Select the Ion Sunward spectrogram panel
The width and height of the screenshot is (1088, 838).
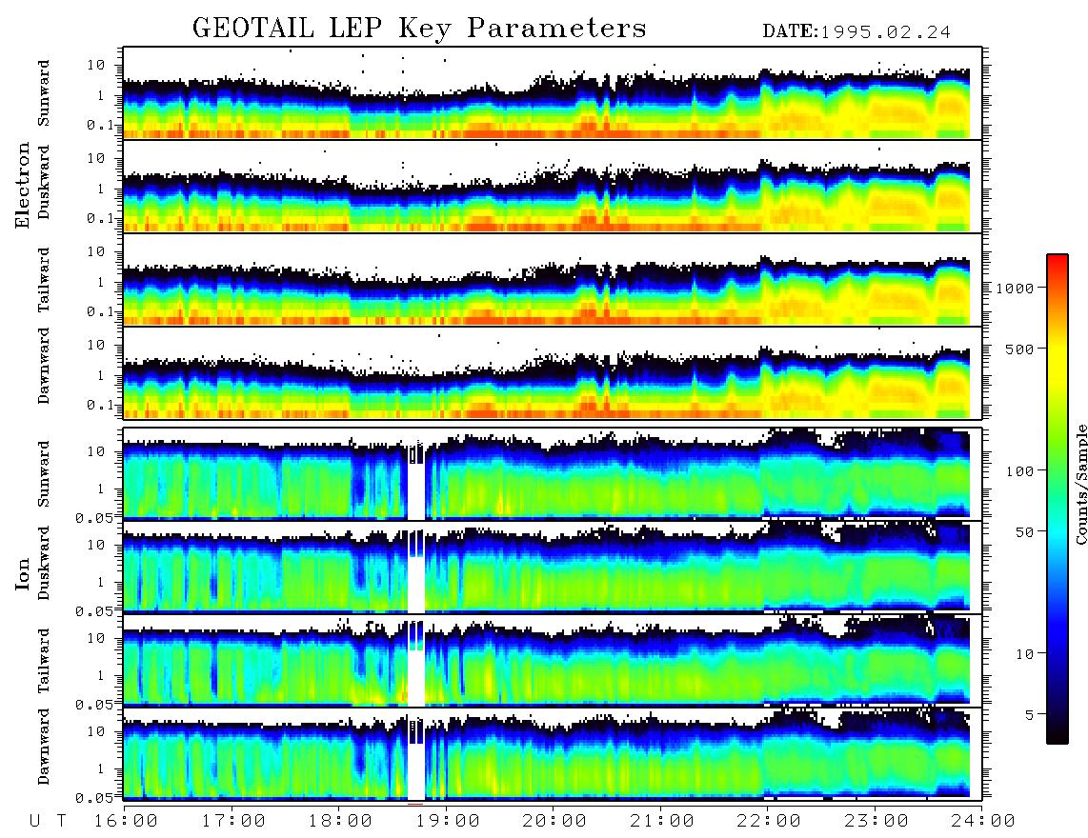point(553,474)
